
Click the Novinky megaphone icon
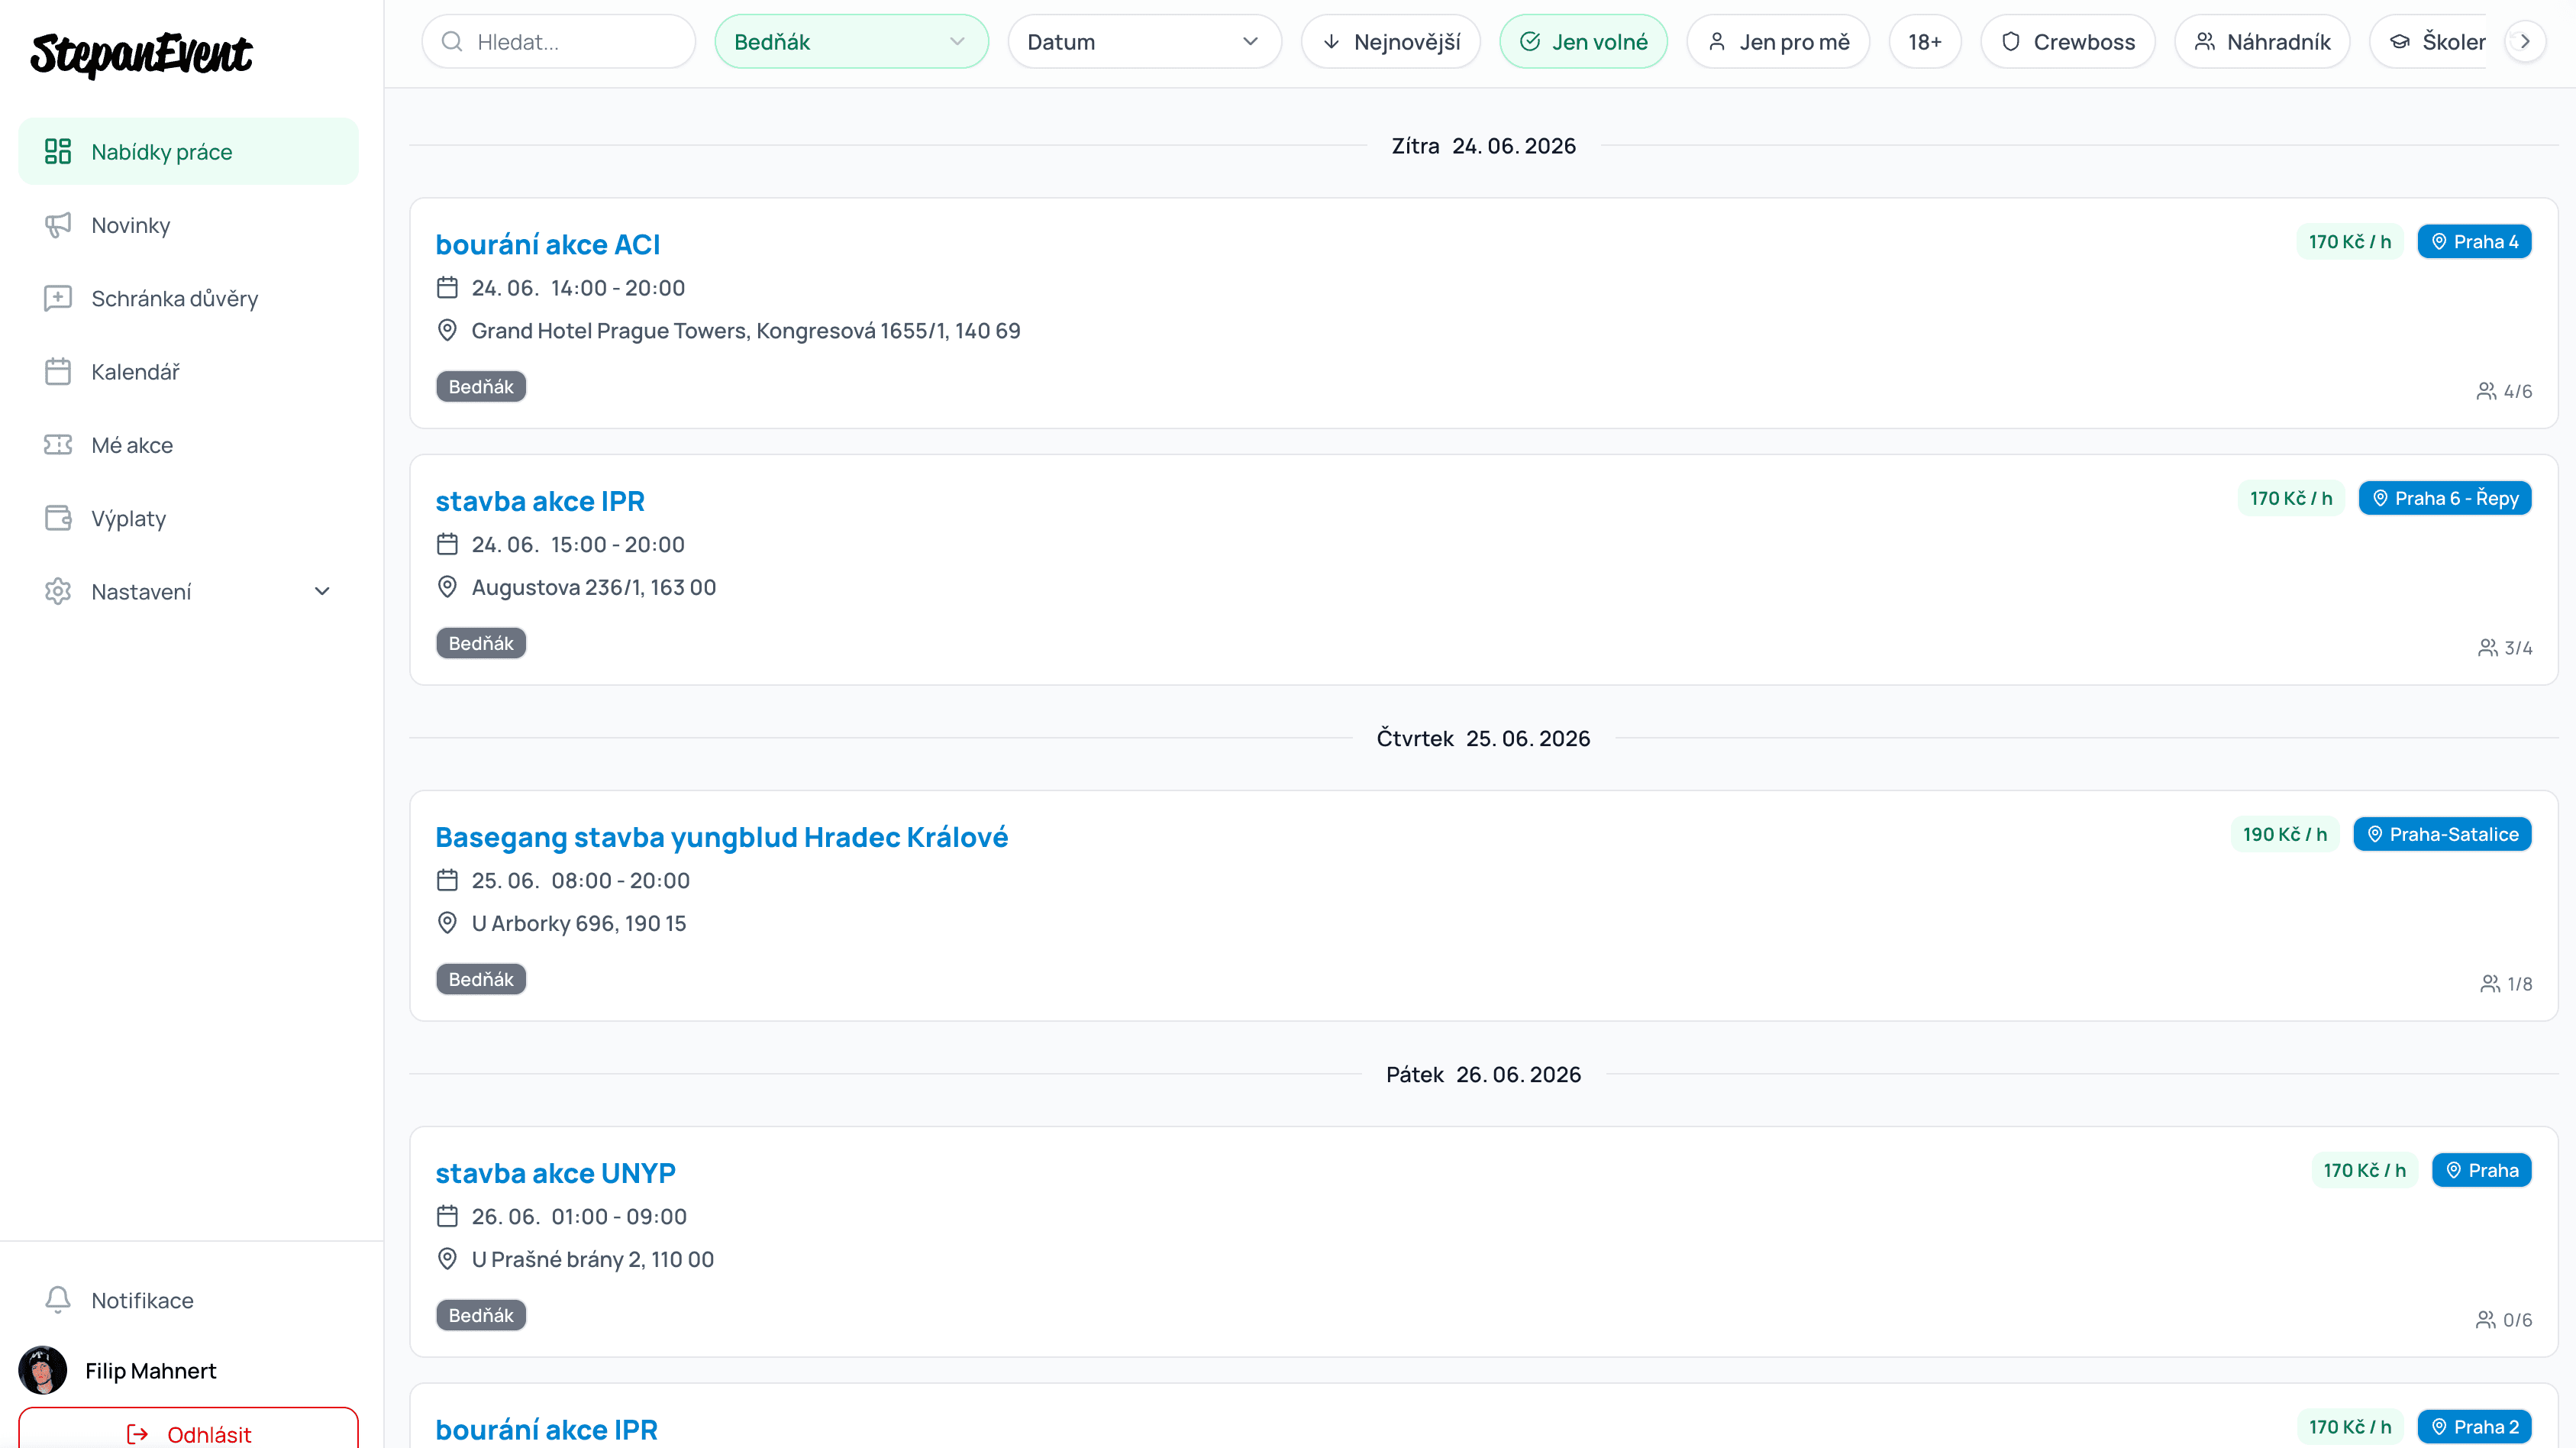tap(58, 225)
